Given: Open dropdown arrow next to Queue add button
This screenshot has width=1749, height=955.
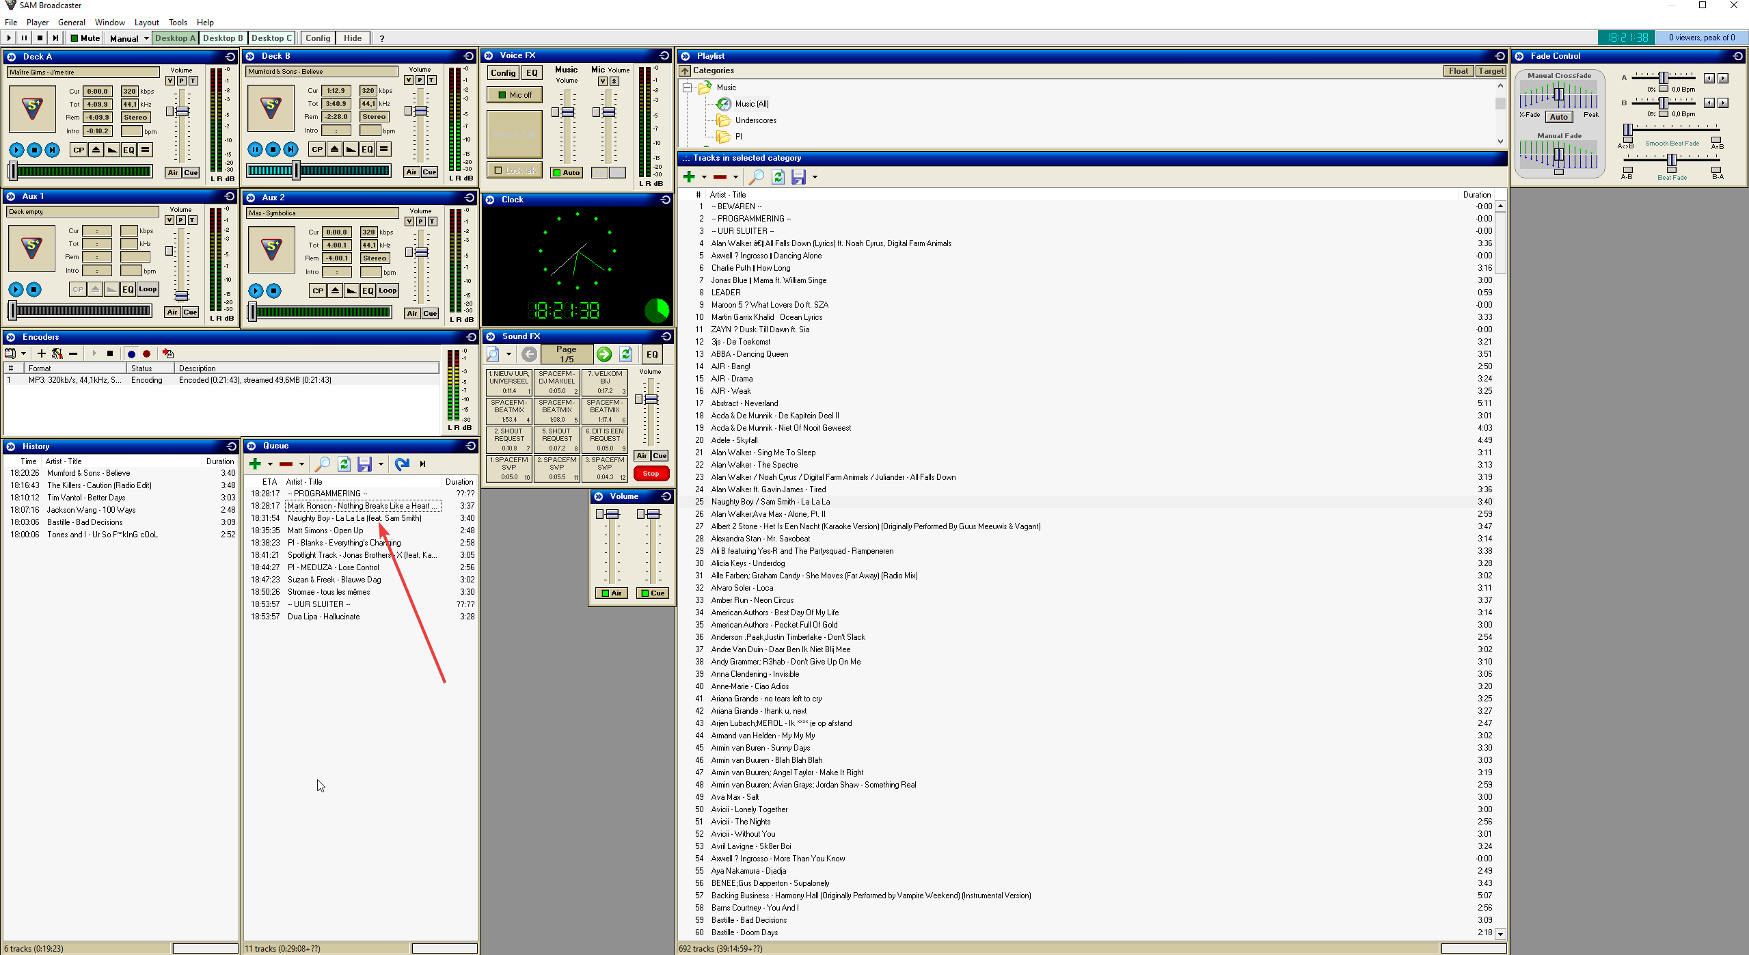Looking at the screenshot, I should coord(270,464).
